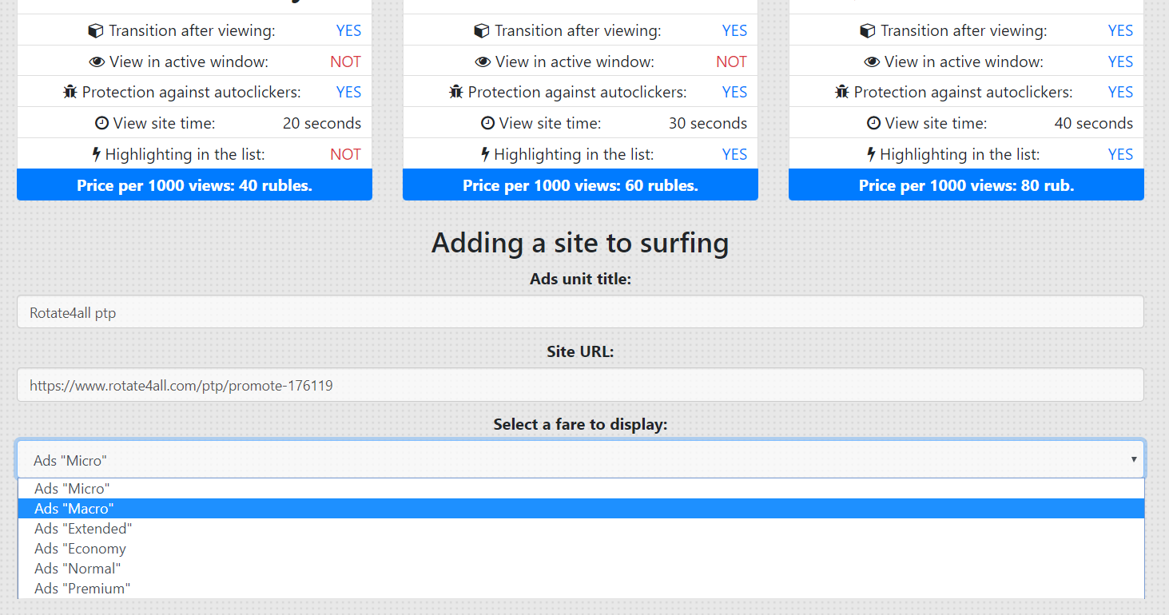The width and height of the screenshot is (1169, 615).
Task: Click the bug icon in the 40 rubles plan
Action: (x=70, y=92)
